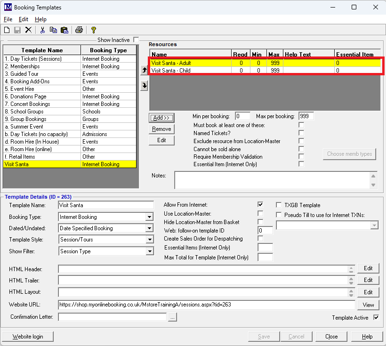This screenshot has width=386, height=346.
Task: Click the Paste clipboard icon
Action: 64,30
